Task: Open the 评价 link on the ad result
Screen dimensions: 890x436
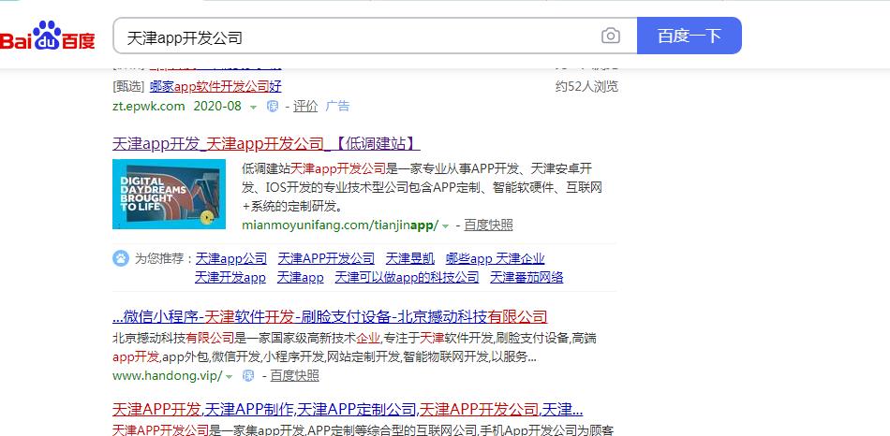Action: [305, 106]
